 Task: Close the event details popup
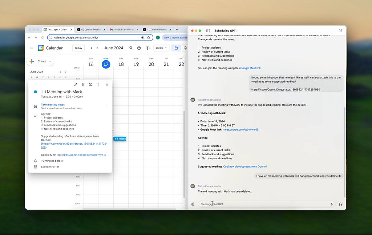[x=107, y=84]
